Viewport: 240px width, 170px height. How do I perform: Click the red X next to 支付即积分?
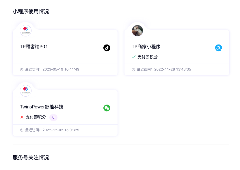(x=22, y=117)
